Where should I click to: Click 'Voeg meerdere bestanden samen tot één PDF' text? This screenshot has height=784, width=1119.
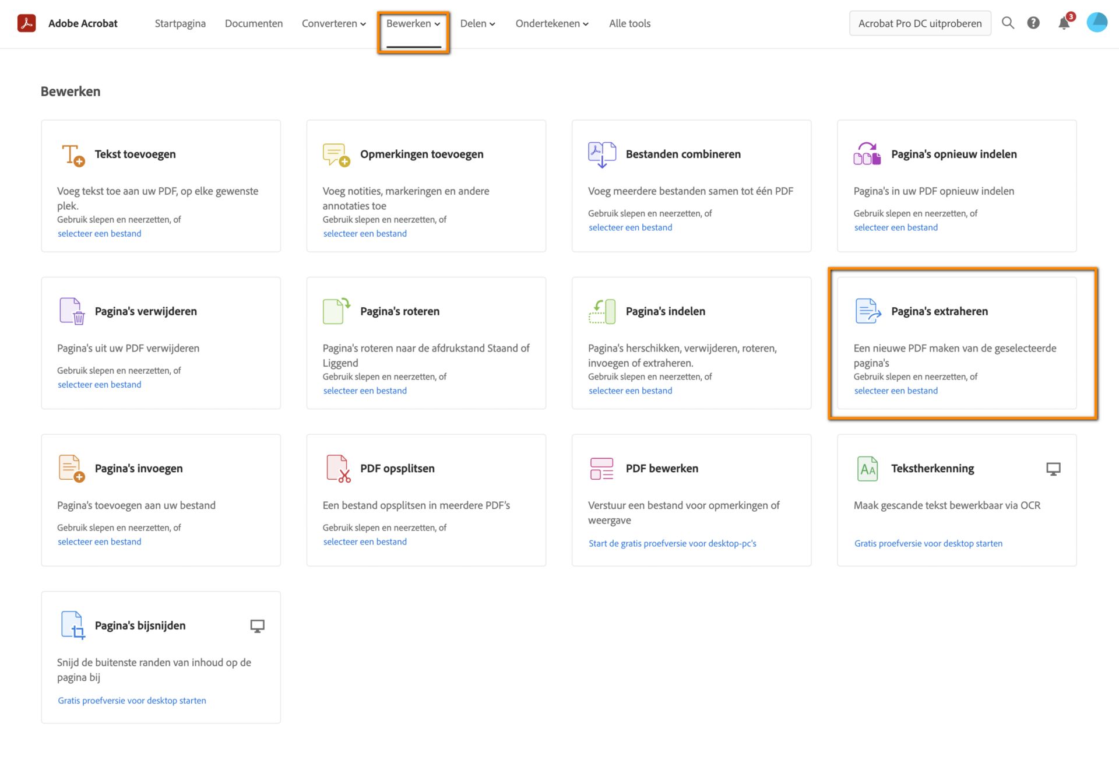[x=691, y=191]
